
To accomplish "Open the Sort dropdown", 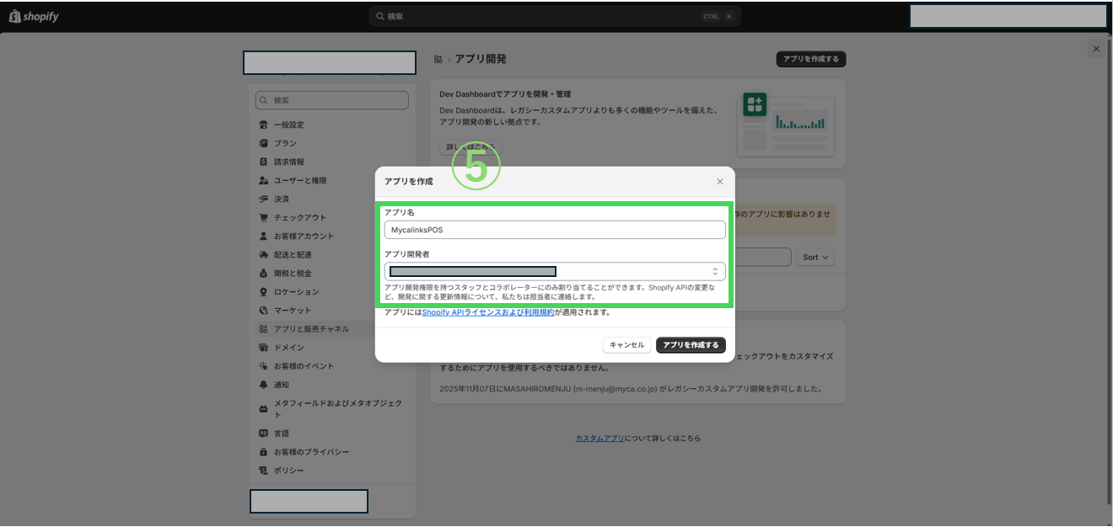I will click(x=815, y=257).
